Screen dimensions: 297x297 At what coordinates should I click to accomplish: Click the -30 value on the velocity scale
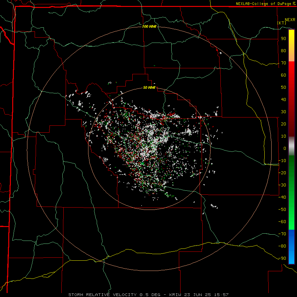point(282,185)
